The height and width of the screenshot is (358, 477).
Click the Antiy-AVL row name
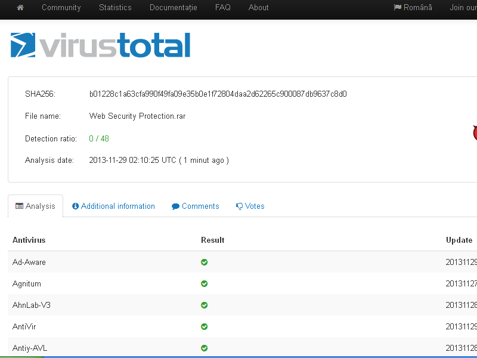click(x=30, y=348)
